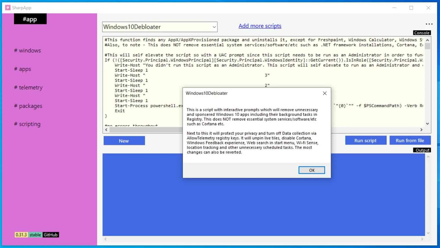Expand the Windows10Debloater script dropdown
This screenshot has width=440, height=248.
click(214, 27)
